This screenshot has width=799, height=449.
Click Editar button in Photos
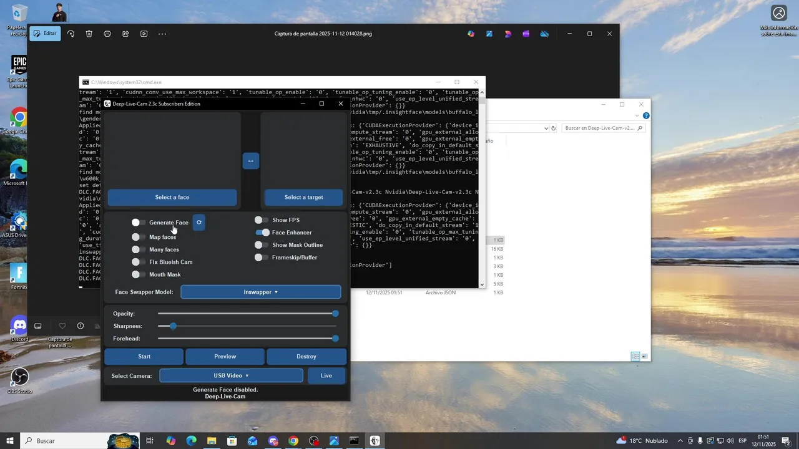(45, 34)
